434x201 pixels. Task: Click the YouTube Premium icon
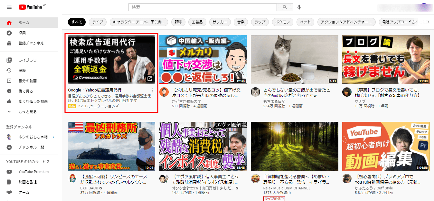pyautogui.click(x=9, y=172)
